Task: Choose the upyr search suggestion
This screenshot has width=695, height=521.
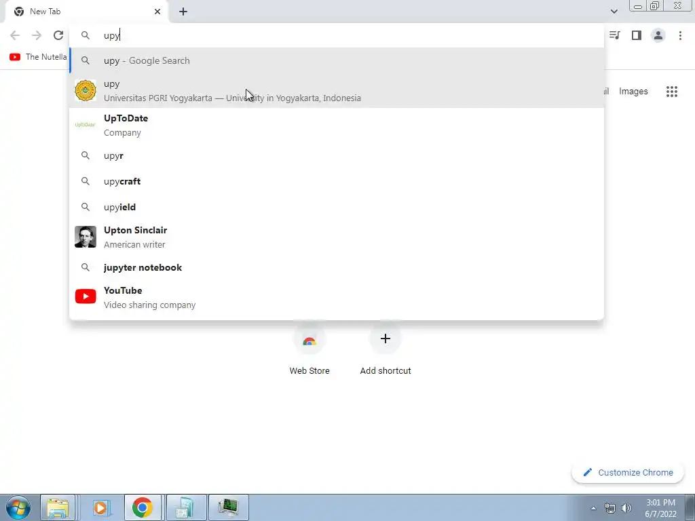Action: click(x=337, y=155)
